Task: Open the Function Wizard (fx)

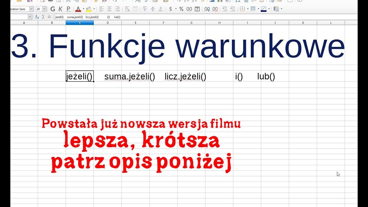Action: tap(37, 17)
